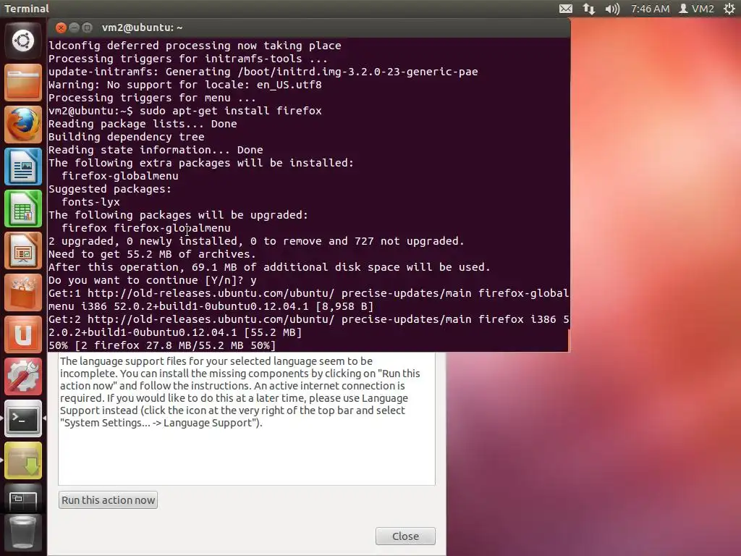Maximize the vm2@ubuntu terminal window
This screenshot has height=556, width=741.
pos(87,28)
